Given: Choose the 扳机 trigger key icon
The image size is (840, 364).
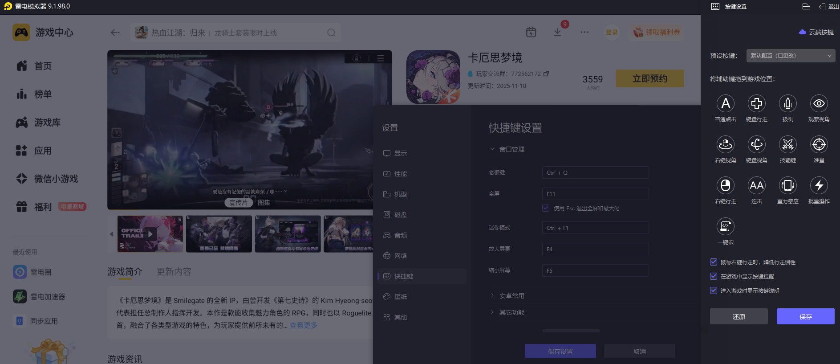Looking at the screenshot, I should [788, 103].
